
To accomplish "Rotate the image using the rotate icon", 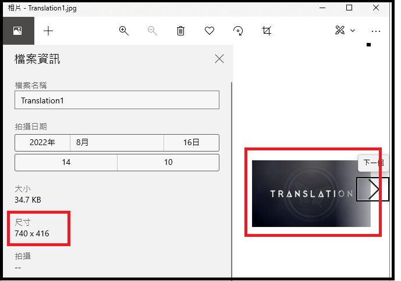I will pyautogui.click(x=238, y=31).
